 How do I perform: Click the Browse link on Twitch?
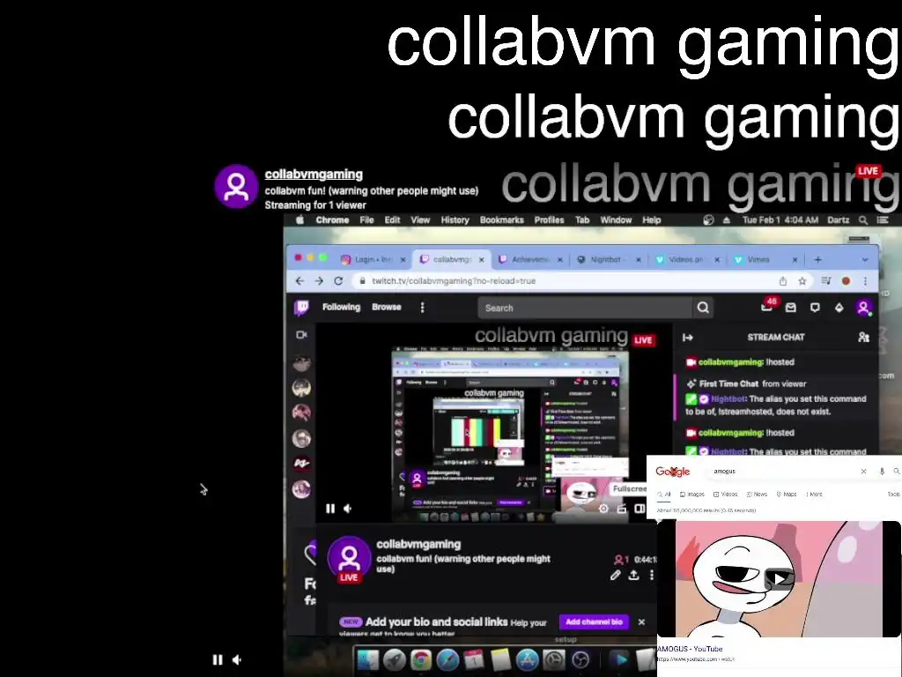coord(387,308)
